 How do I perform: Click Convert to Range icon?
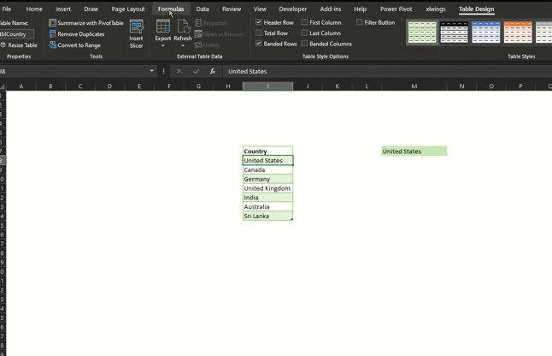[52, 45]
